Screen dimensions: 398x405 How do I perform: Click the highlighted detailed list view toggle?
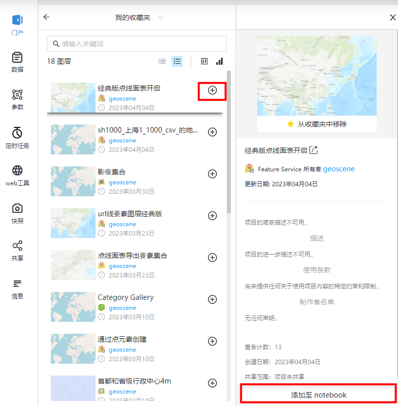tap(177, 61)
